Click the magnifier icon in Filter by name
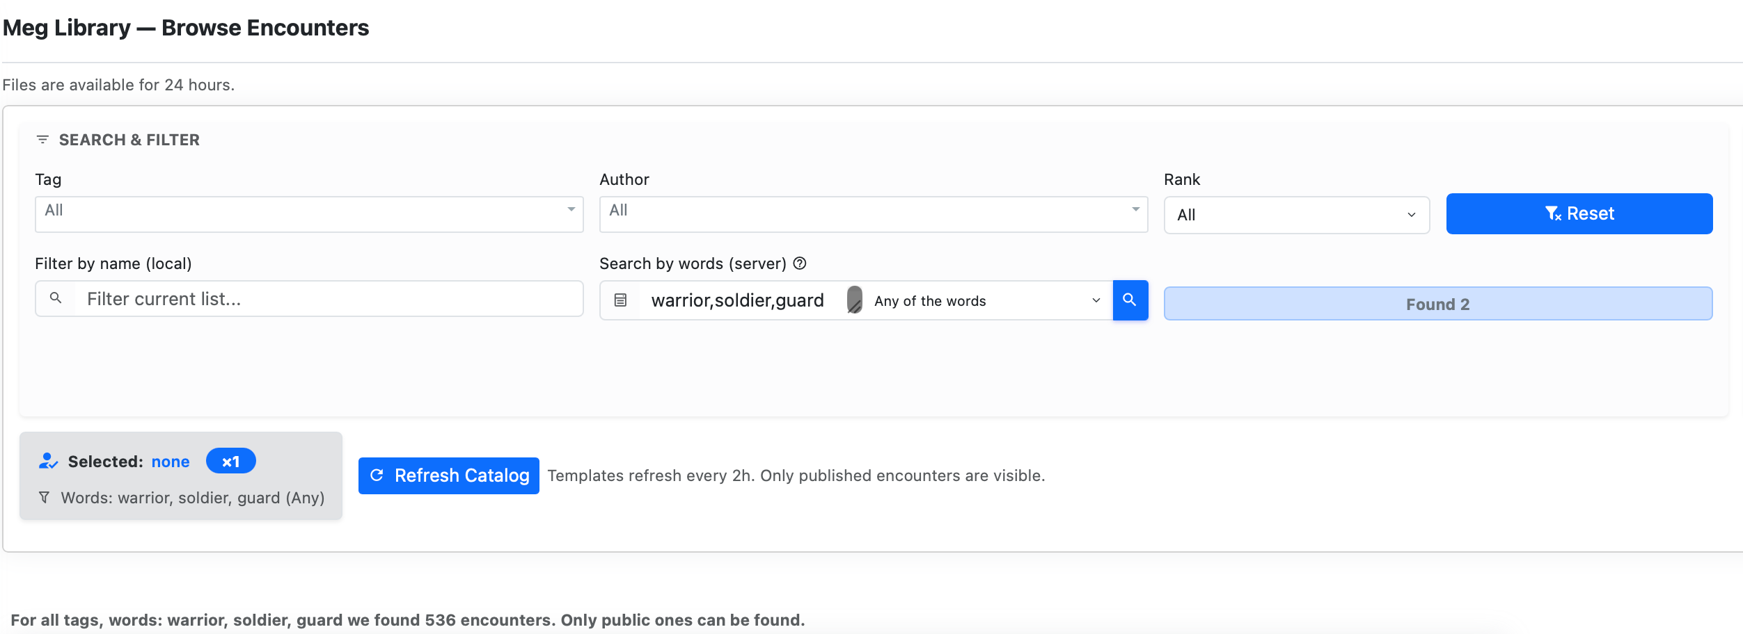Viewport: 1743px width, 634px height. (56, 298)
